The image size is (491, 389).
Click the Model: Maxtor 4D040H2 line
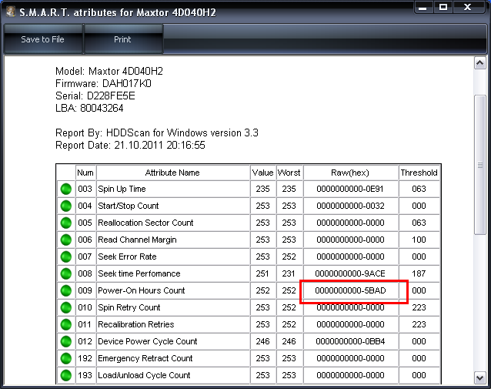[109, 71]
